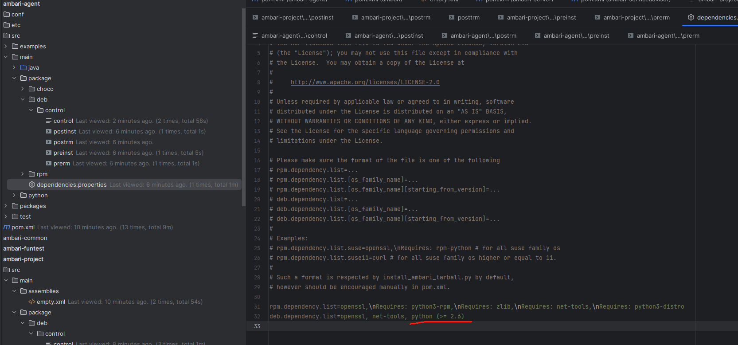Open the ambari-agent\...\postinst tab
Screen dimensions: 738x345
coord(384,35)
